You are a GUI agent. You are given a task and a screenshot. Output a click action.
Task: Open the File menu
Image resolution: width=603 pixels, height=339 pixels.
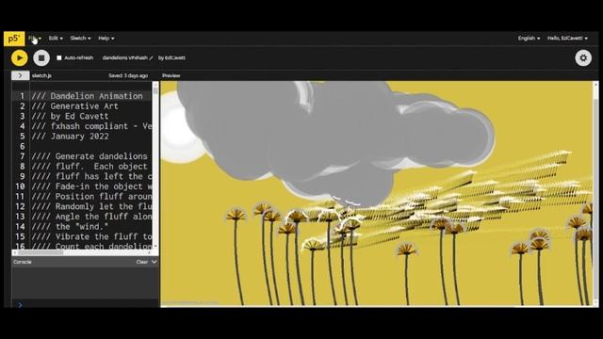tap(35, 38)
